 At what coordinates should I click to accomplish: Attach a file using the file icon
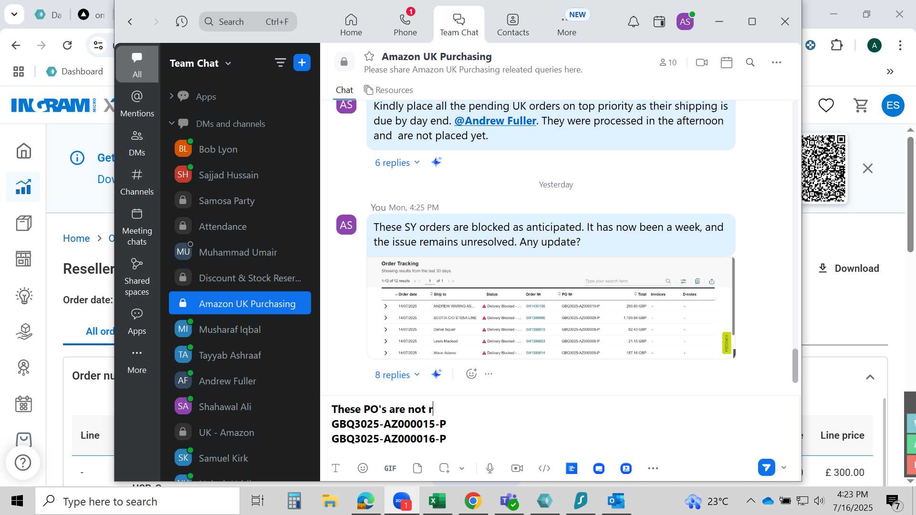[417, 468]
